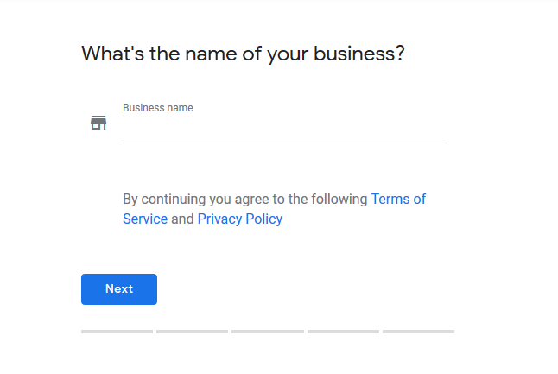Click the word "and" between the links

click(182, 219)
